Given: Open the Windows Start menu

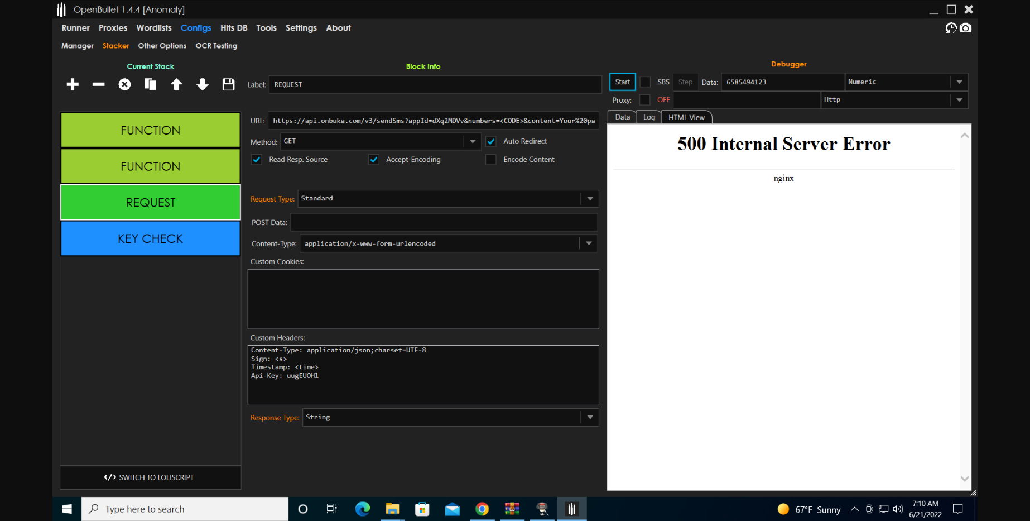Looking at the screenshot, I should click(67, 509).
